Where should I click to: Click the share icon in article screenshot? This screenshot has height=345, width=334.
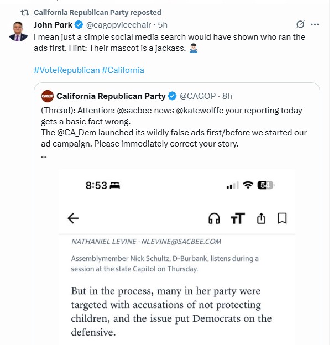click(261, 219)
